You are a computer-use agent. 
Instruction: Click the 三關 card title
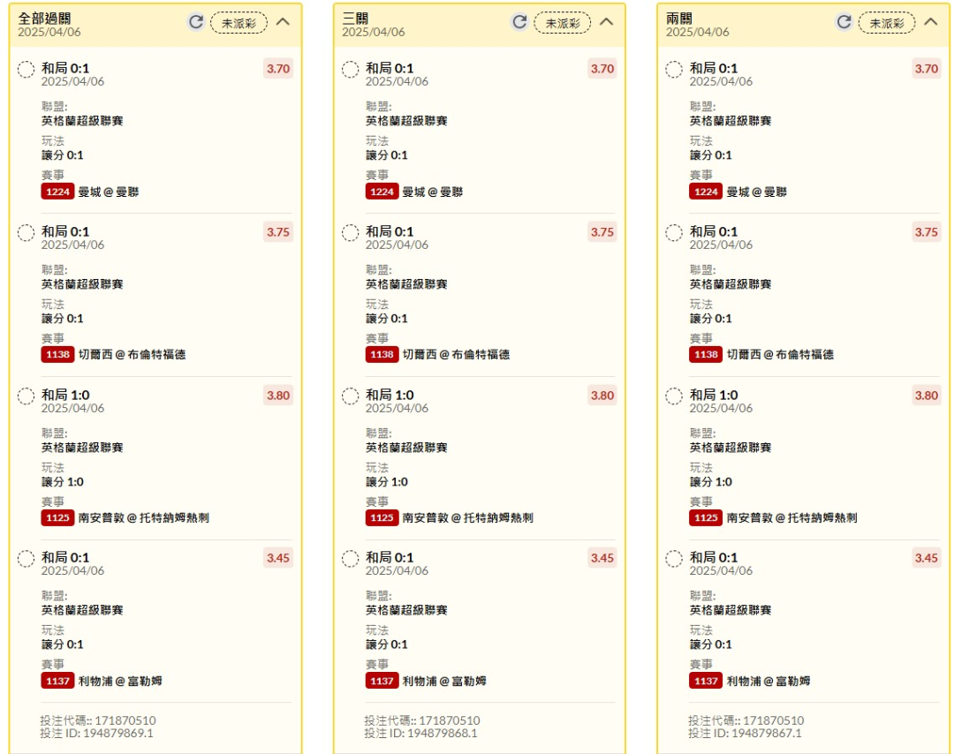point(355,19)
